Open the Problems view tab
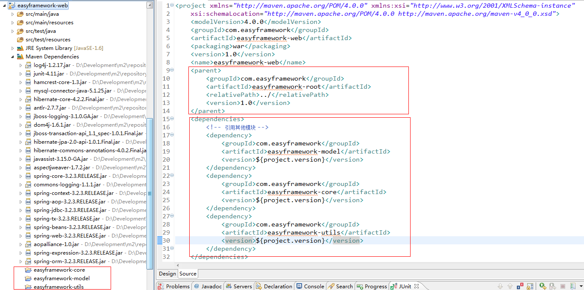This screenshot has height=290, width=584. tap(174, 286)
